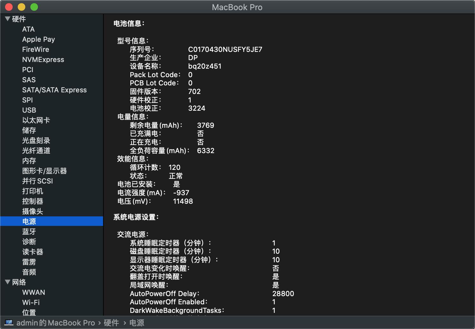Viewport: 475px width, 329px height.
Task: Select 以太网卡 in the sidebar
Action: 36,120
